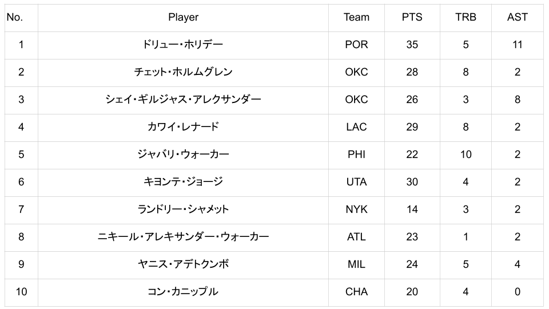
Task: Select the row number 10 cell
Action: pyautogui.click(x=21, y=292)
